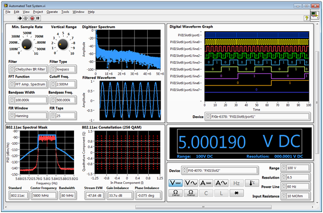Choose the AC Current measurement icon
This screenshot has height=213, width=323.
click(222, 182)
